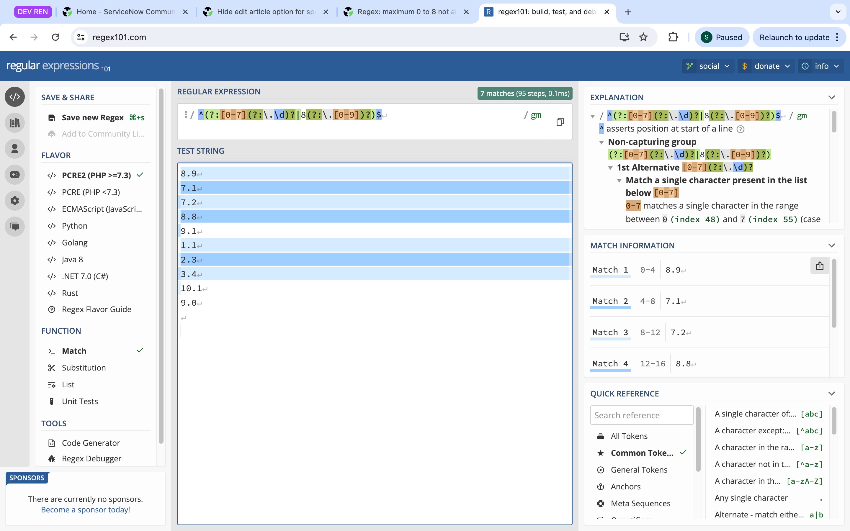Collapse the 1st Alternative tree node

[x=610, y=168]
